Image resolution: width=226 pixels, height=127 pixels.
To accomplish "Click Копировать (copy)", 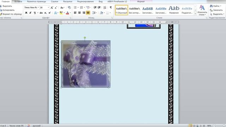I will pos(7,10).
